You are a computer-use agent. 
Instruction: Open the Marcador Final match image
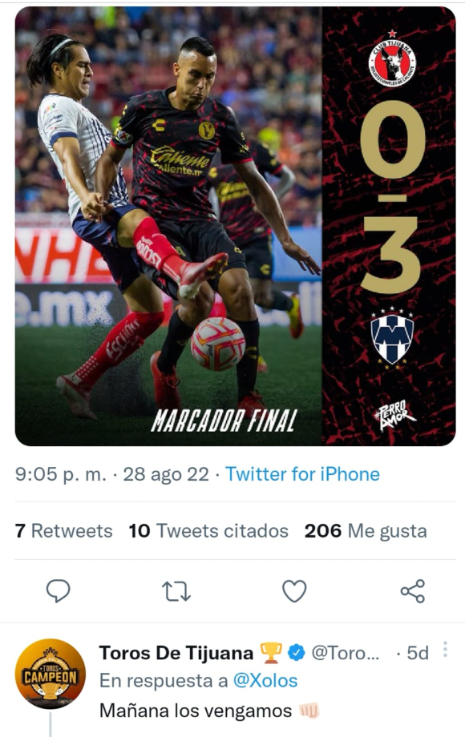(x=235, y=226)
